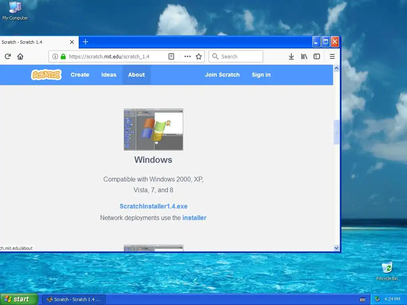This screenshot has width=407, height=305.
Task: Click the magnifier icon in Search box
Action: click(x=215, y=56)
